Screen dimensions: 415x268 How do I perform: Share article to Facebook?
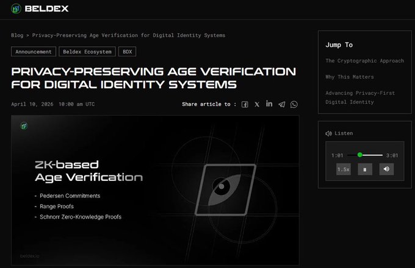coord(245,104)
